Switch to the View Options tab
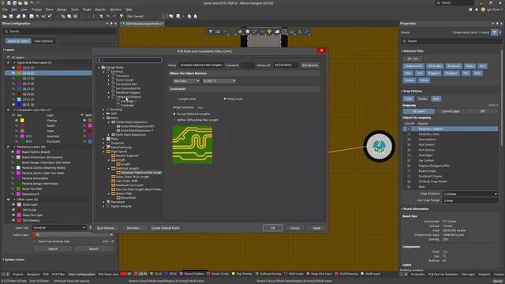This screenshot has height=284, width=505. point(43,41)
